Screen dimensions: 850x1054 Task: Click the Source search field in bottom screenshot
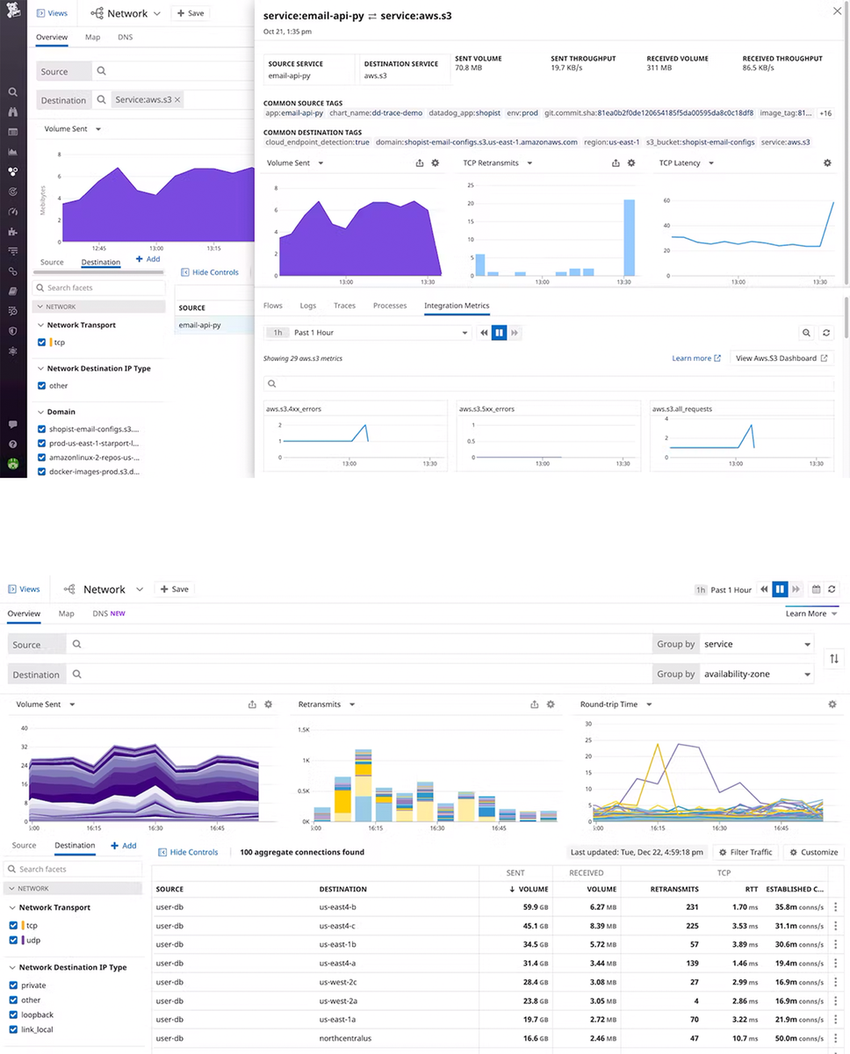point(360,644)
